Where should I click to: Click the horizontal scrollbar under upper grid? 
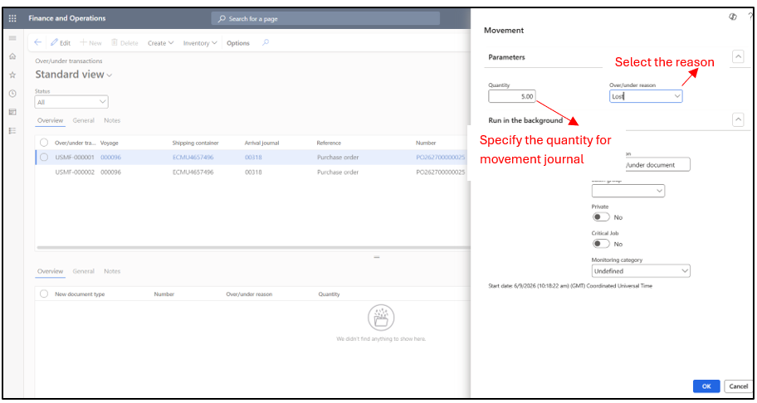(x=253, y=248)
